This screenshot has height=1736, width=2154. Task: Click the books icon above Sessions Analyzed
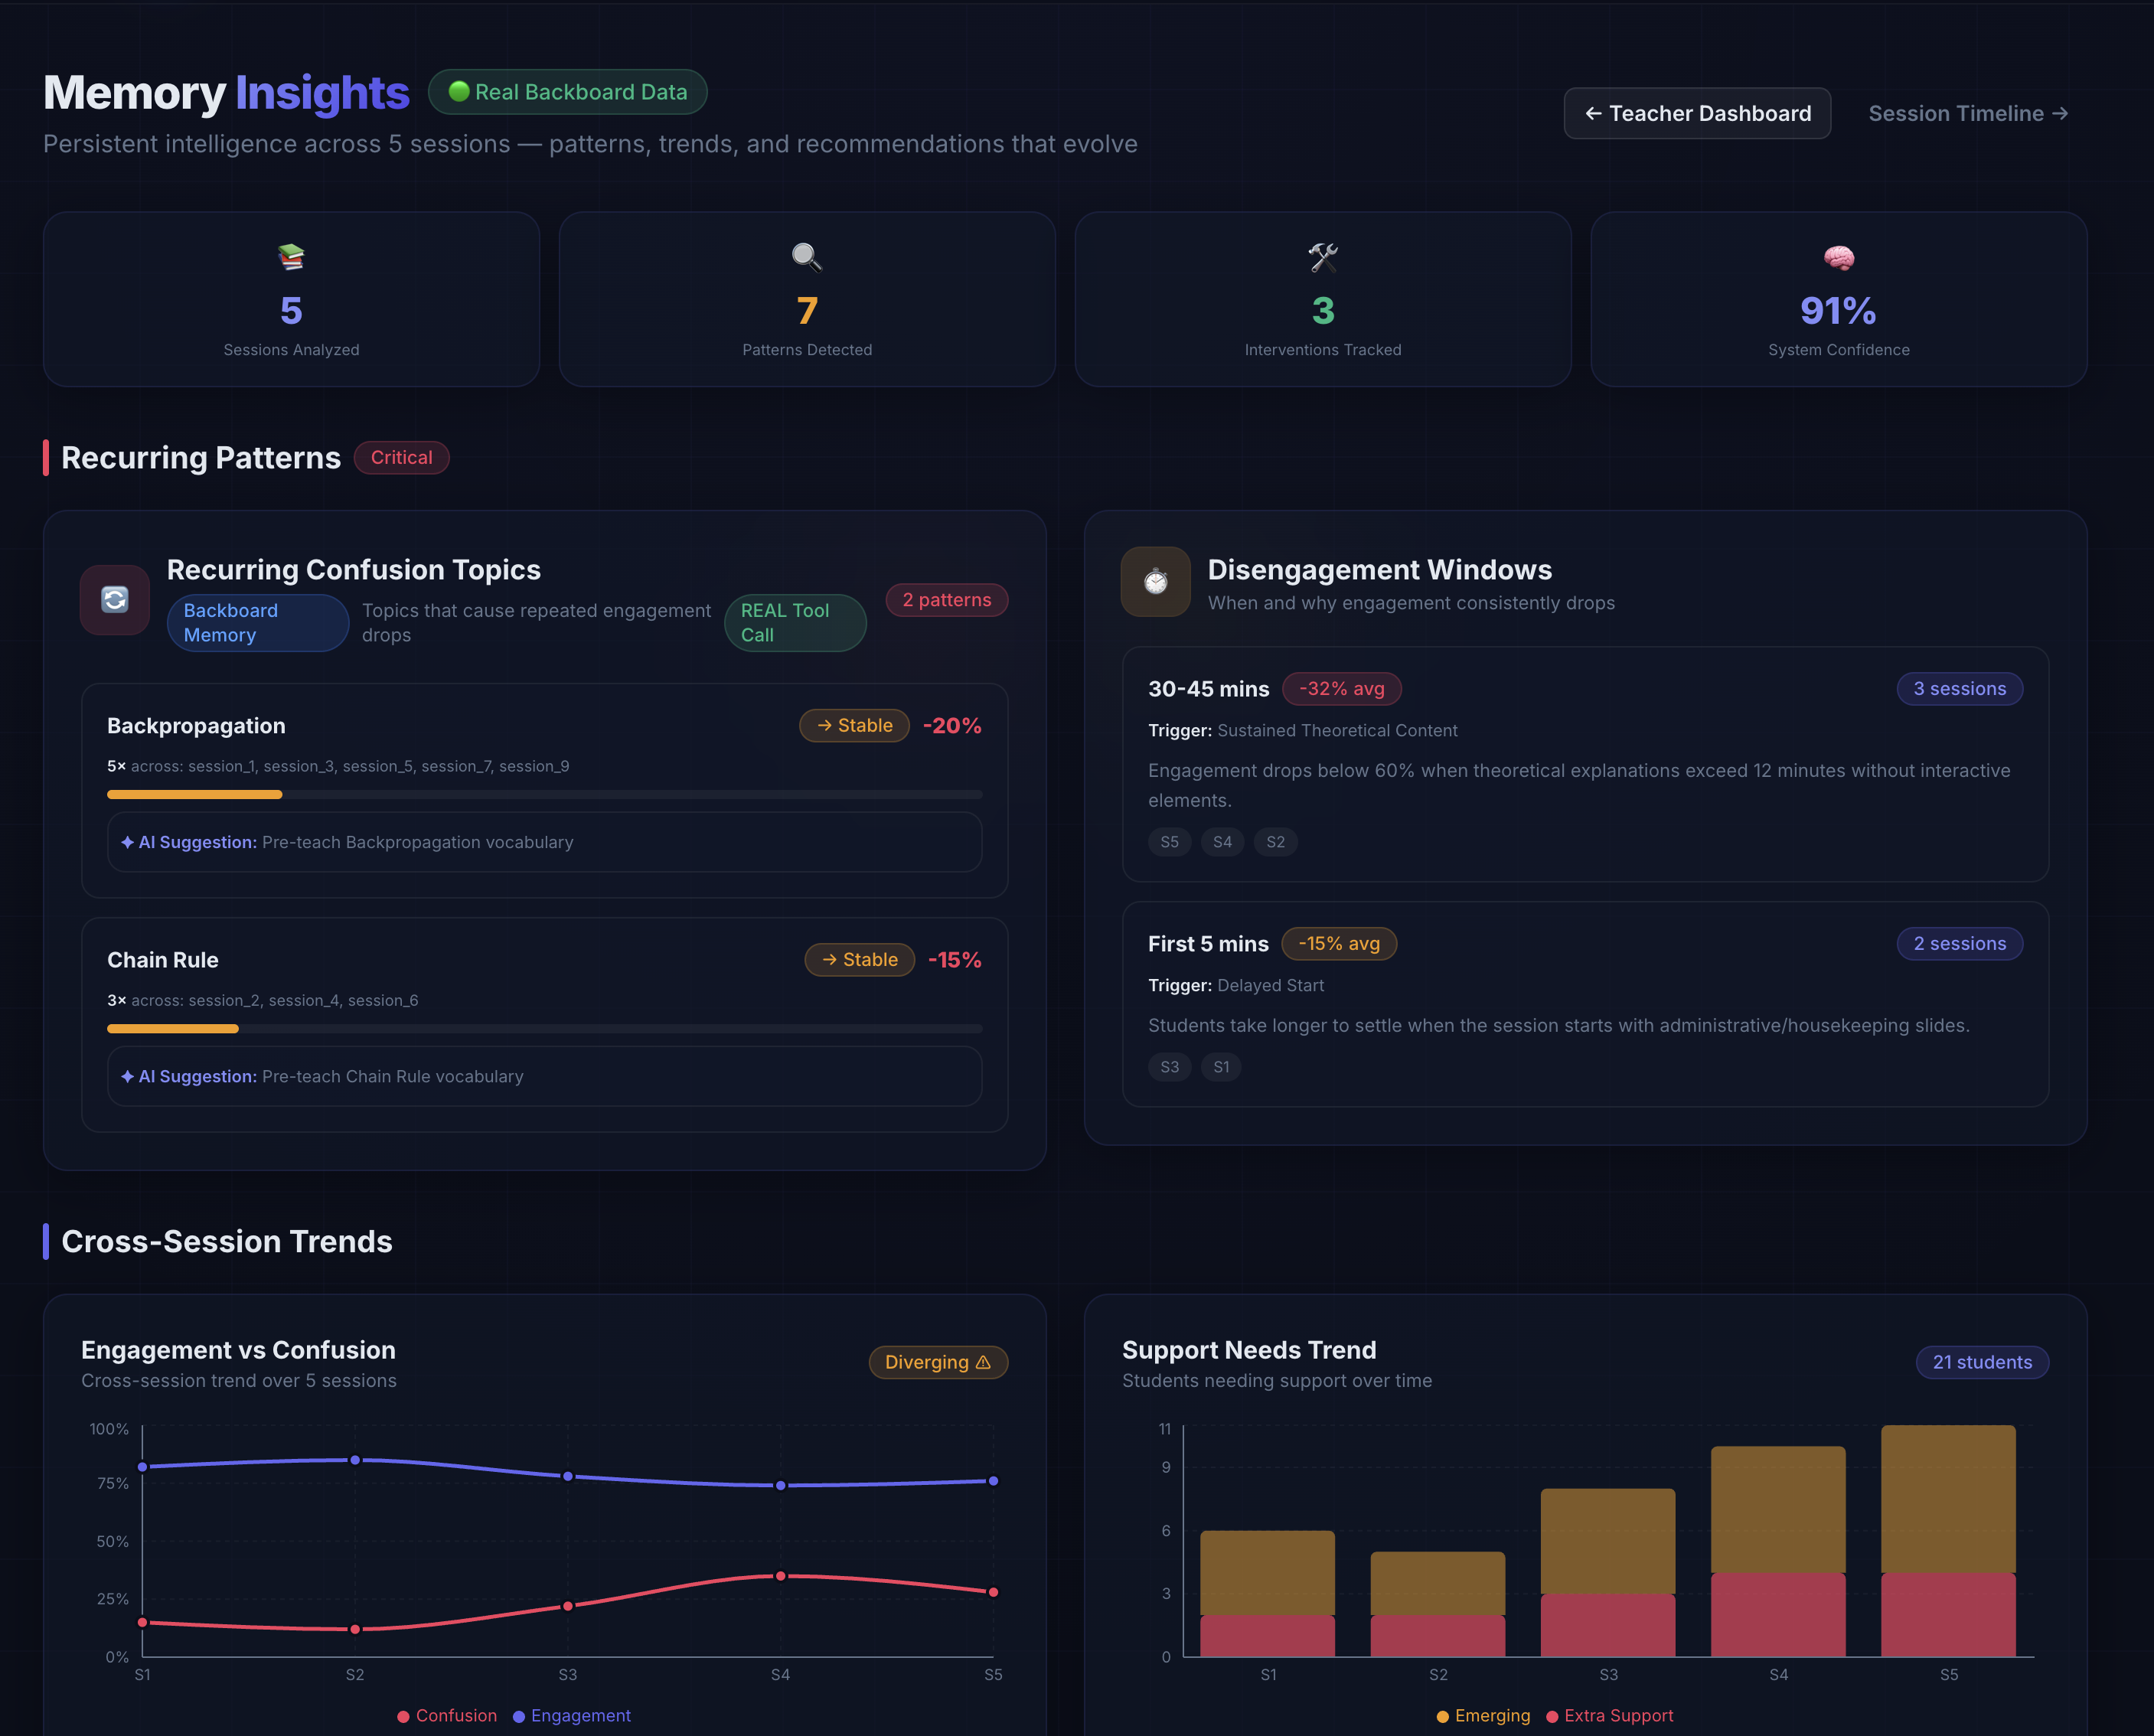[x=291, y=257]
